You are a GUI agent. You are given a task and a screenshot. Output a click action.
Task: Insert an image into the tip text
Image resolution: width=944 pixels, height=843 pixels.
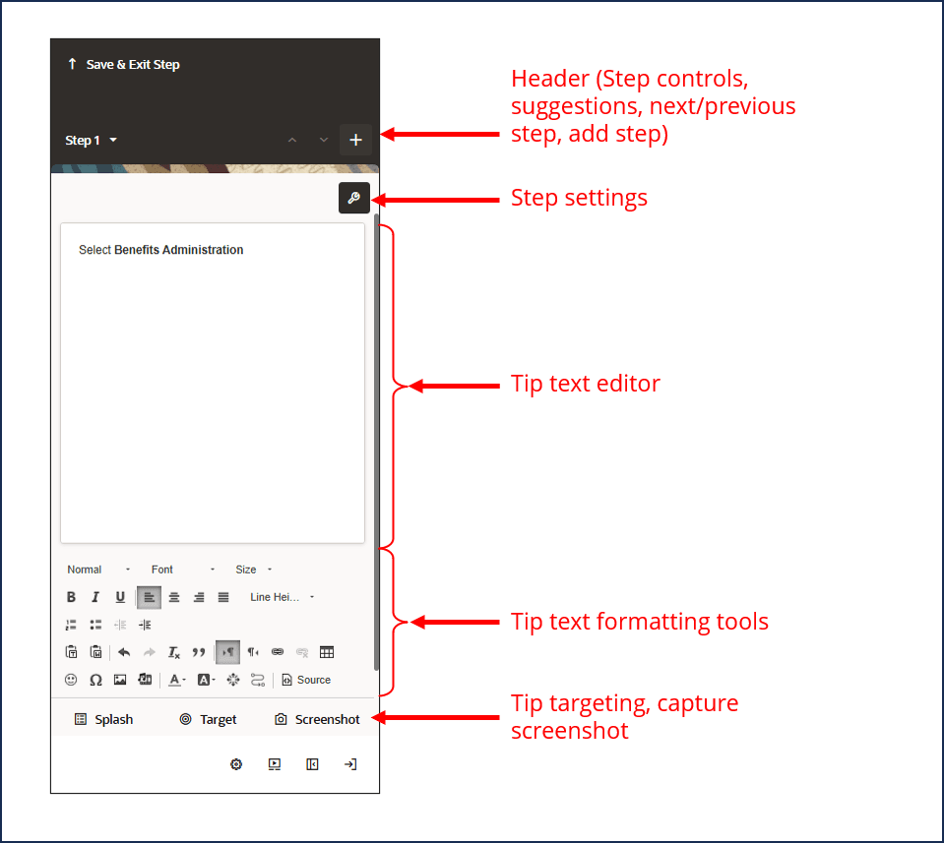coord(119,680)
